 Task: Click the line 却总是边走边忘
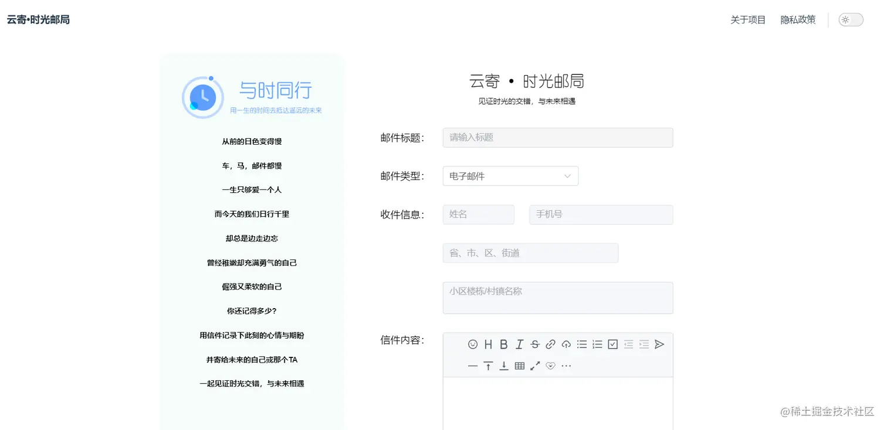[252, 238]
